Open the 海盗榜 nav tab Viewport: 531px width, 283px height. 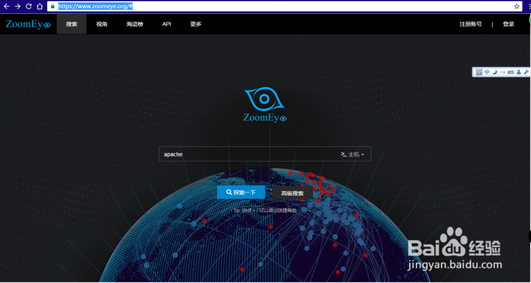pyautogui.click(x=135, y=24)
